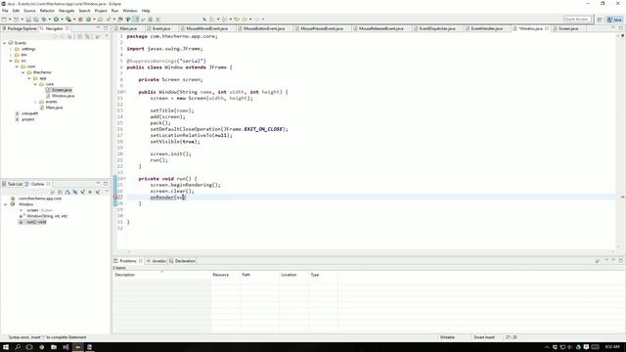The width and height of the screenshot is (626, 352).
Task: Open the Refactor menu
Action: pyautogui.click(x=47, y=11)
